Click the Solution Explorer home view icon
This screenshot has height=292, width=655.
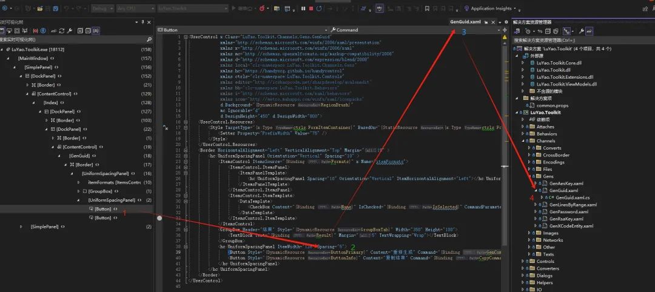click(517, 31)
